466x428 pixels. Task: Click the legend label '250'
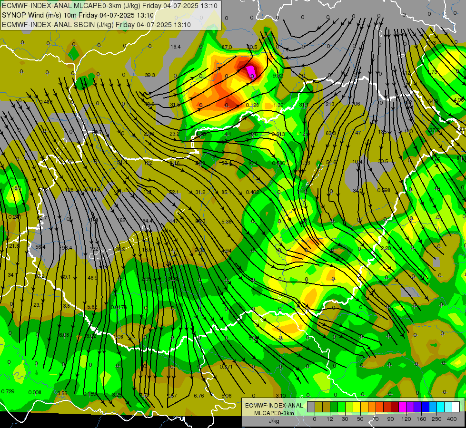click(436, 419)
